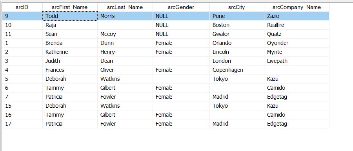The width and height of the screenshot is (353, 151).
Task: Click the Mccoy last name cell
Action: point(125,34)
